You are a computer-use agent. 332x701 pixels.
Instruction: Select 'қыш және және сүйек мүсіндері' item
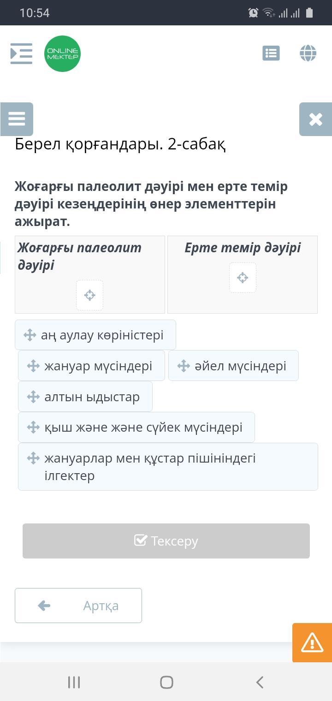(143, 427)
